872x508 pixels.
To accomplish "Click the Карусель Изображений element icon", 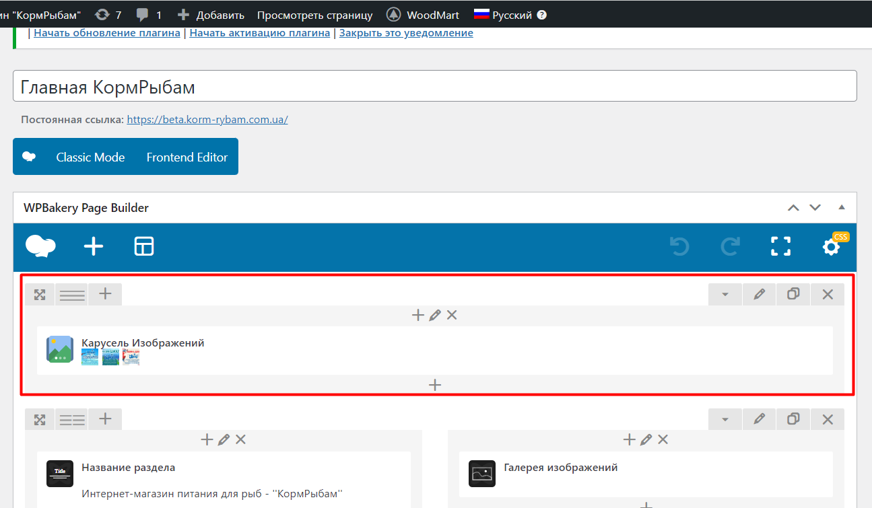I will tap(60, 350).
